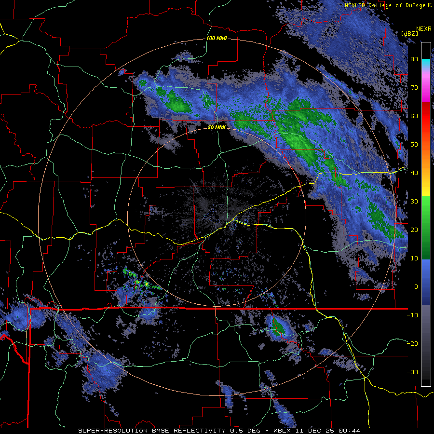Click the 10 value on the dBZ scale
Image resolution: width=434 pixels, height=434 pixels.
click(414, 258)
